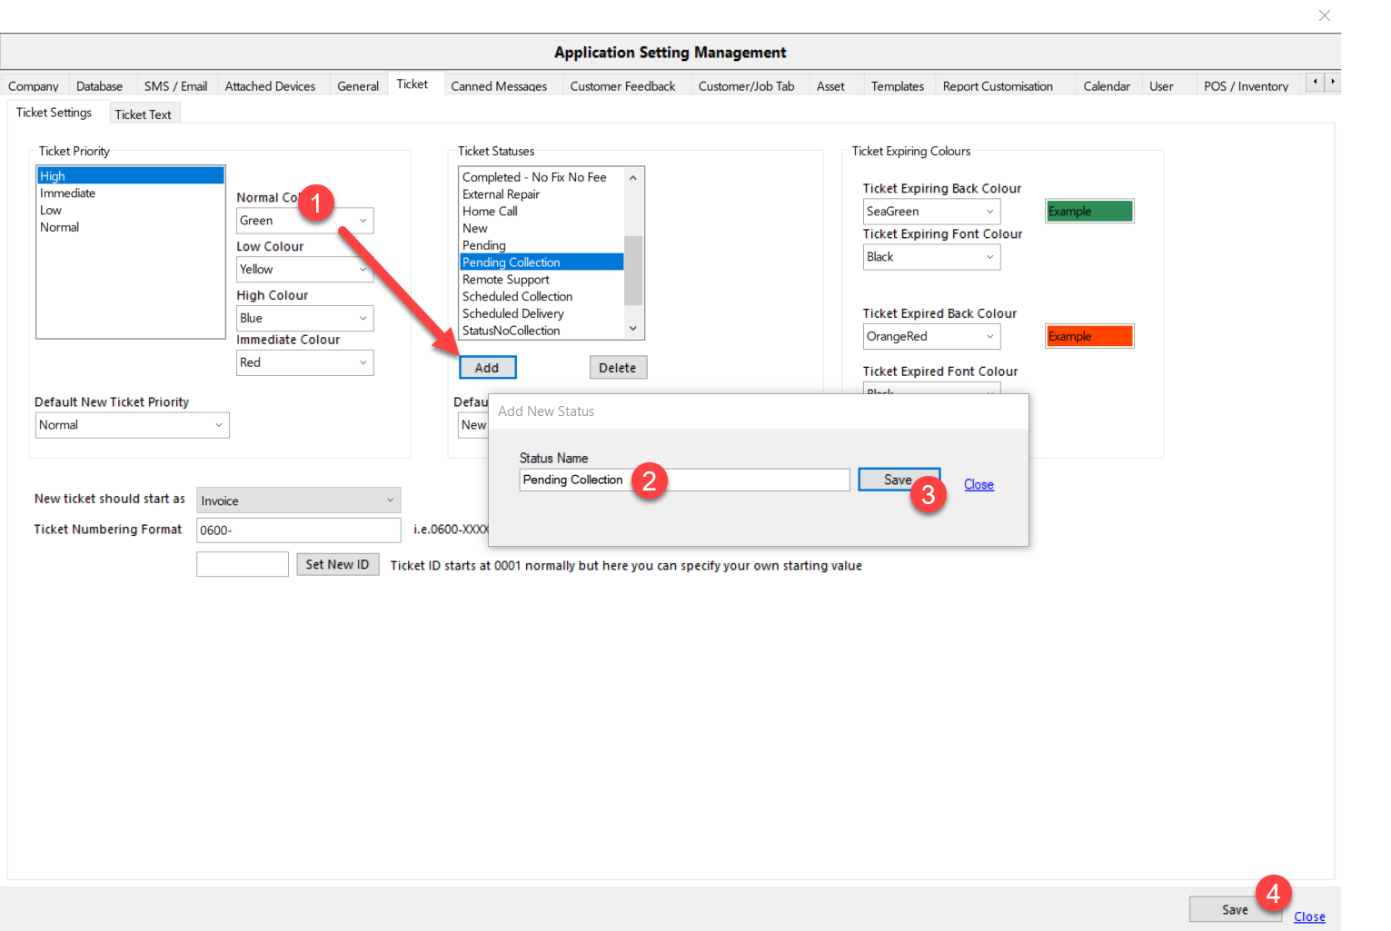
Task: Click the Ticket Numbering Format field
Action: (x=299, y=530)
